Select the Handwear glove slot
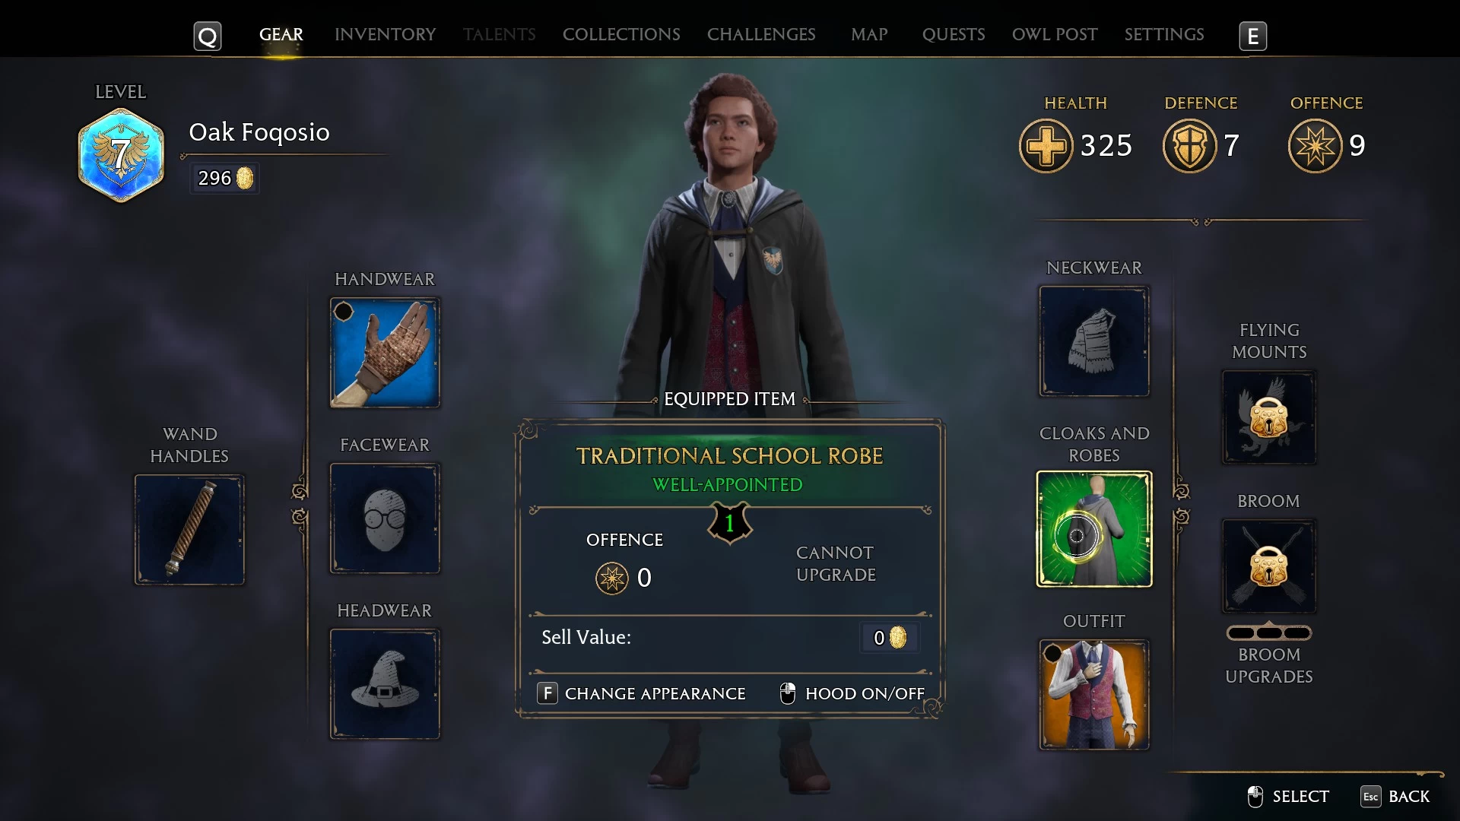Viewport: 1460px width, 821px height. 385,353
